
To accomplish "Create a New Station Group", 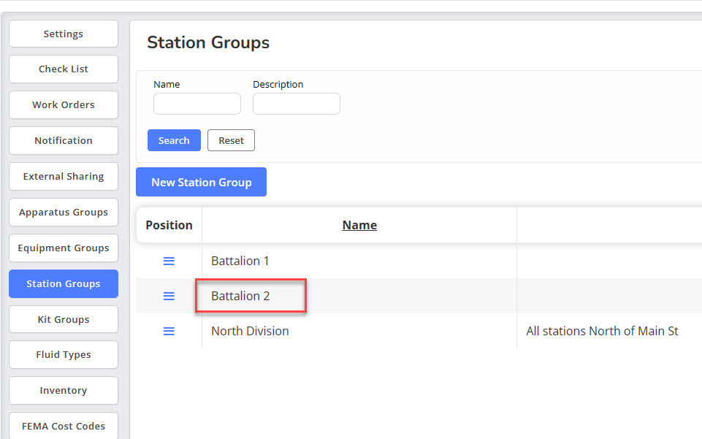I will (202, 182).
